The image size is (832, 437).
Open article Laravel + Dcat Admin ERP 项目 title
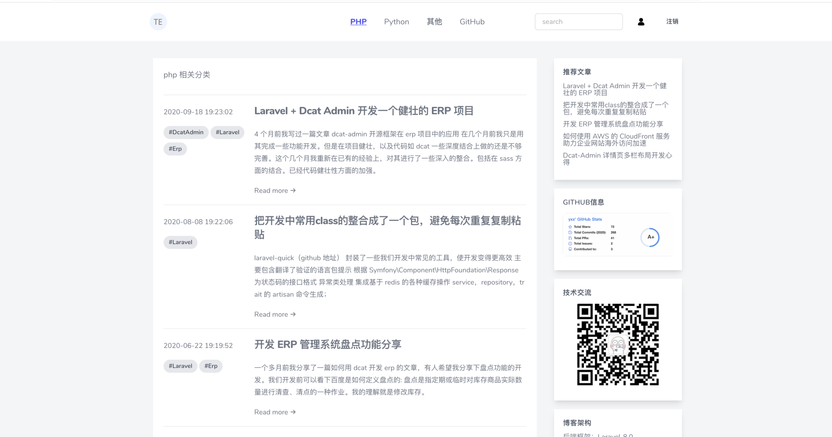pyautogui.click(x=364, y=111)
